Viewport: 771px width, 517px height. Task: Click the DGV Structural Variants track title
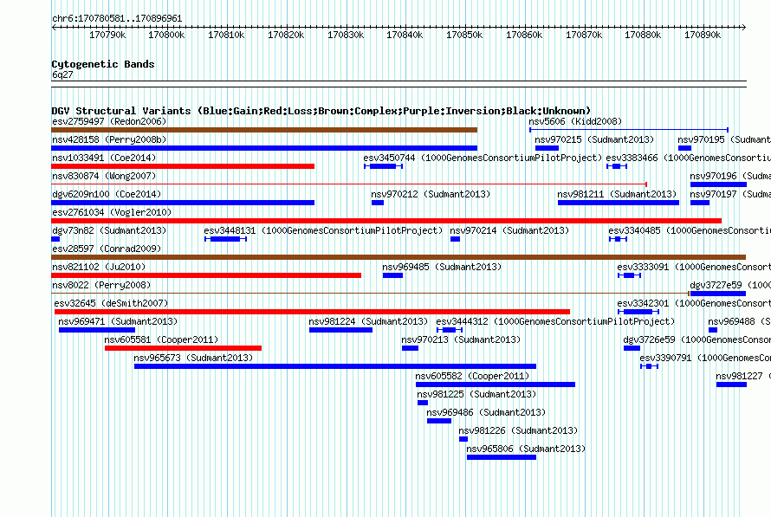[x=321, y=111]
